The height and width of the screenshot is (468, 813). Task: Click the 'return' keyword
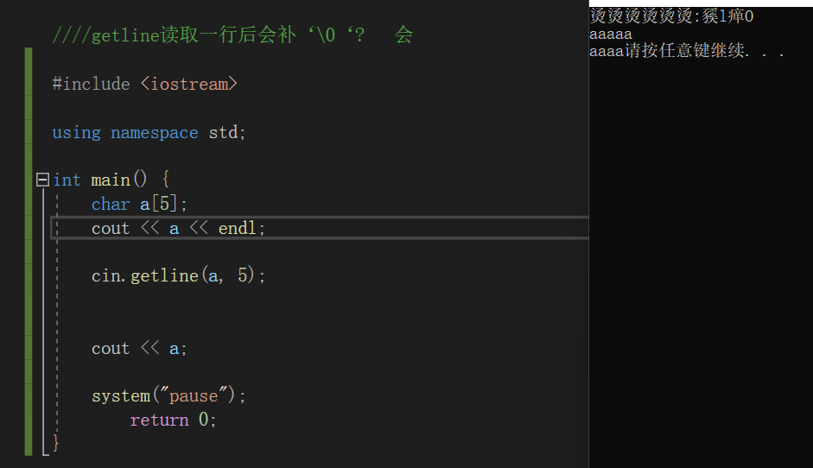[x=159, y=421]
